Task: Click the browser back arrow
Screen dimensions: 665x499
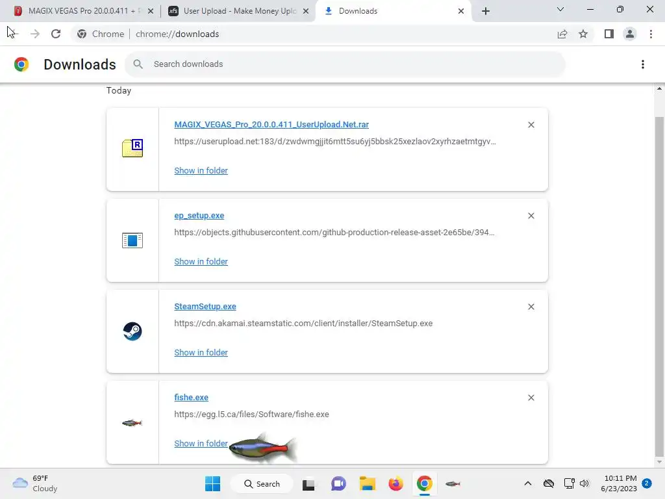Action: (13, 34)
